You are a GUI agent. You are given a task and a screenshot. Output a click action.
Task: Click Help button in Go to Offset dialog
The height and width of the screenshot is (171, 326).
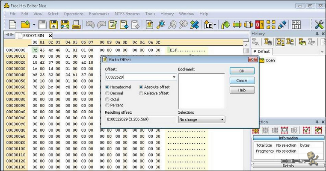[x=242, y=90]
